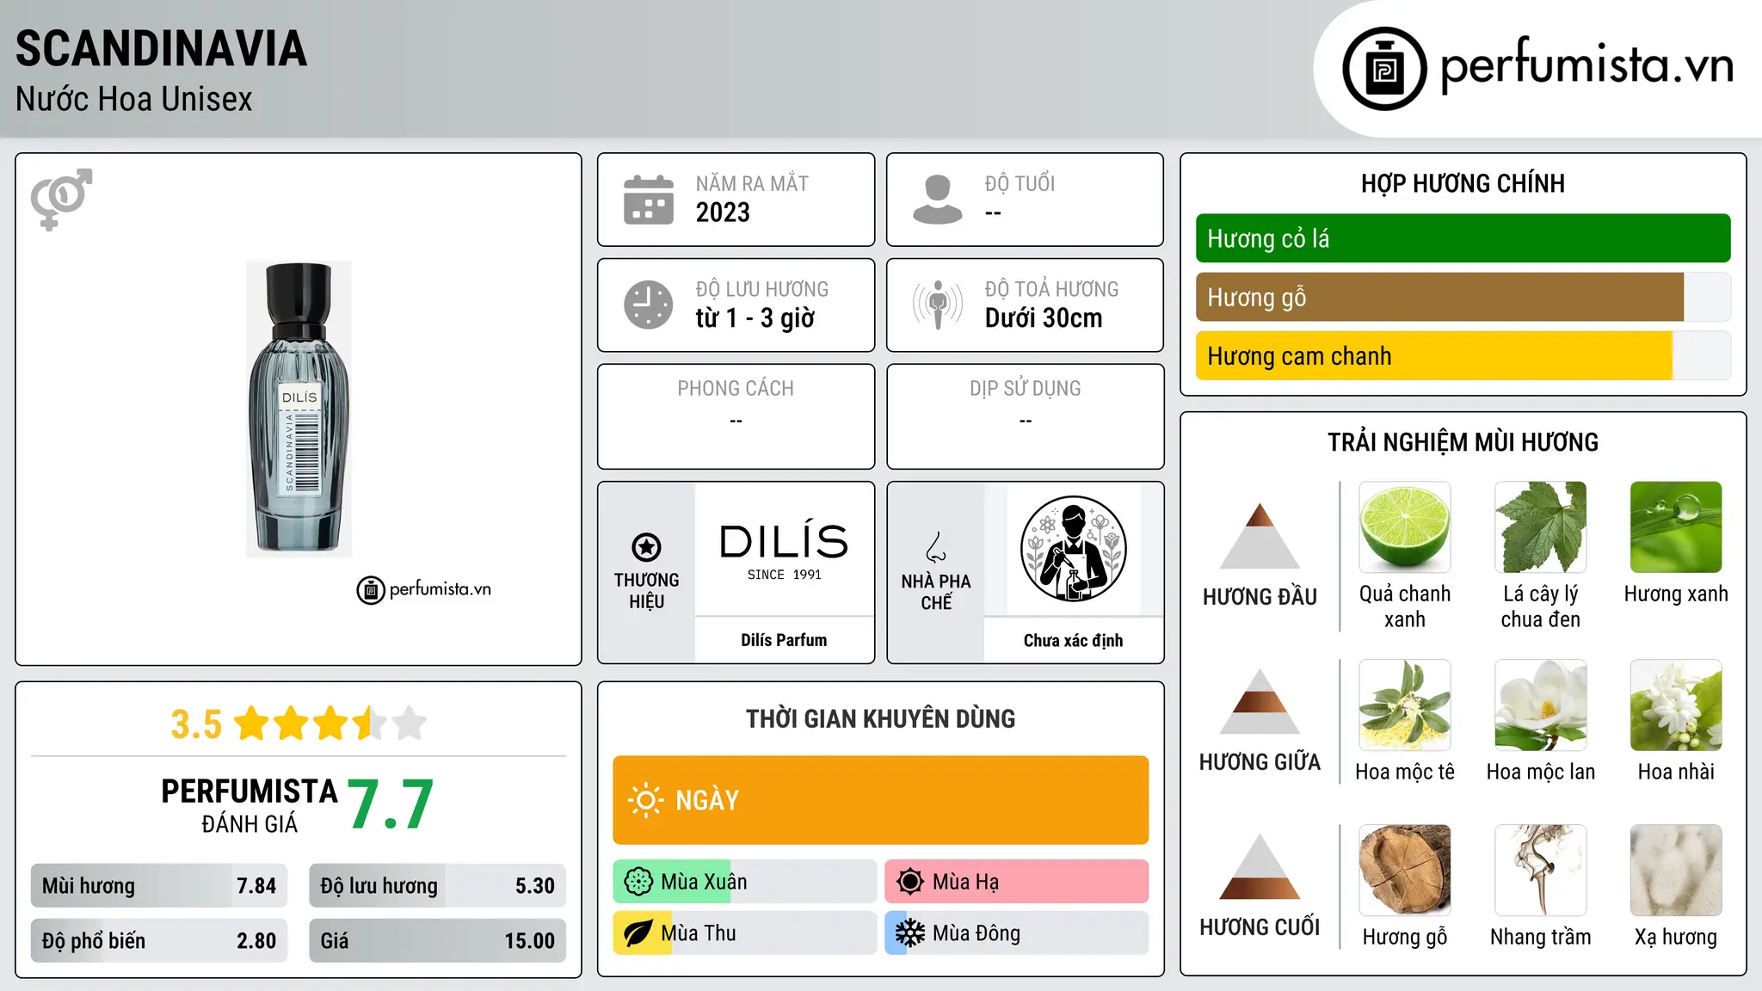Click the Perfumista Đánh giá label
The image size is (1762, 991).
pos(250,805)
